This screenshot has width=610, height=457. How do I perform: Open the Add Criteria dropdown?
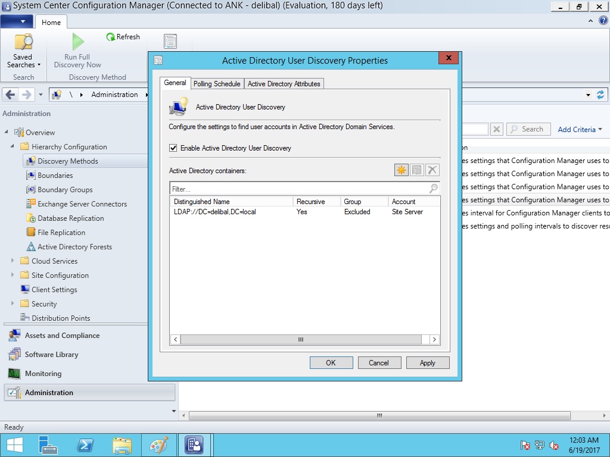tap(580, 129)
